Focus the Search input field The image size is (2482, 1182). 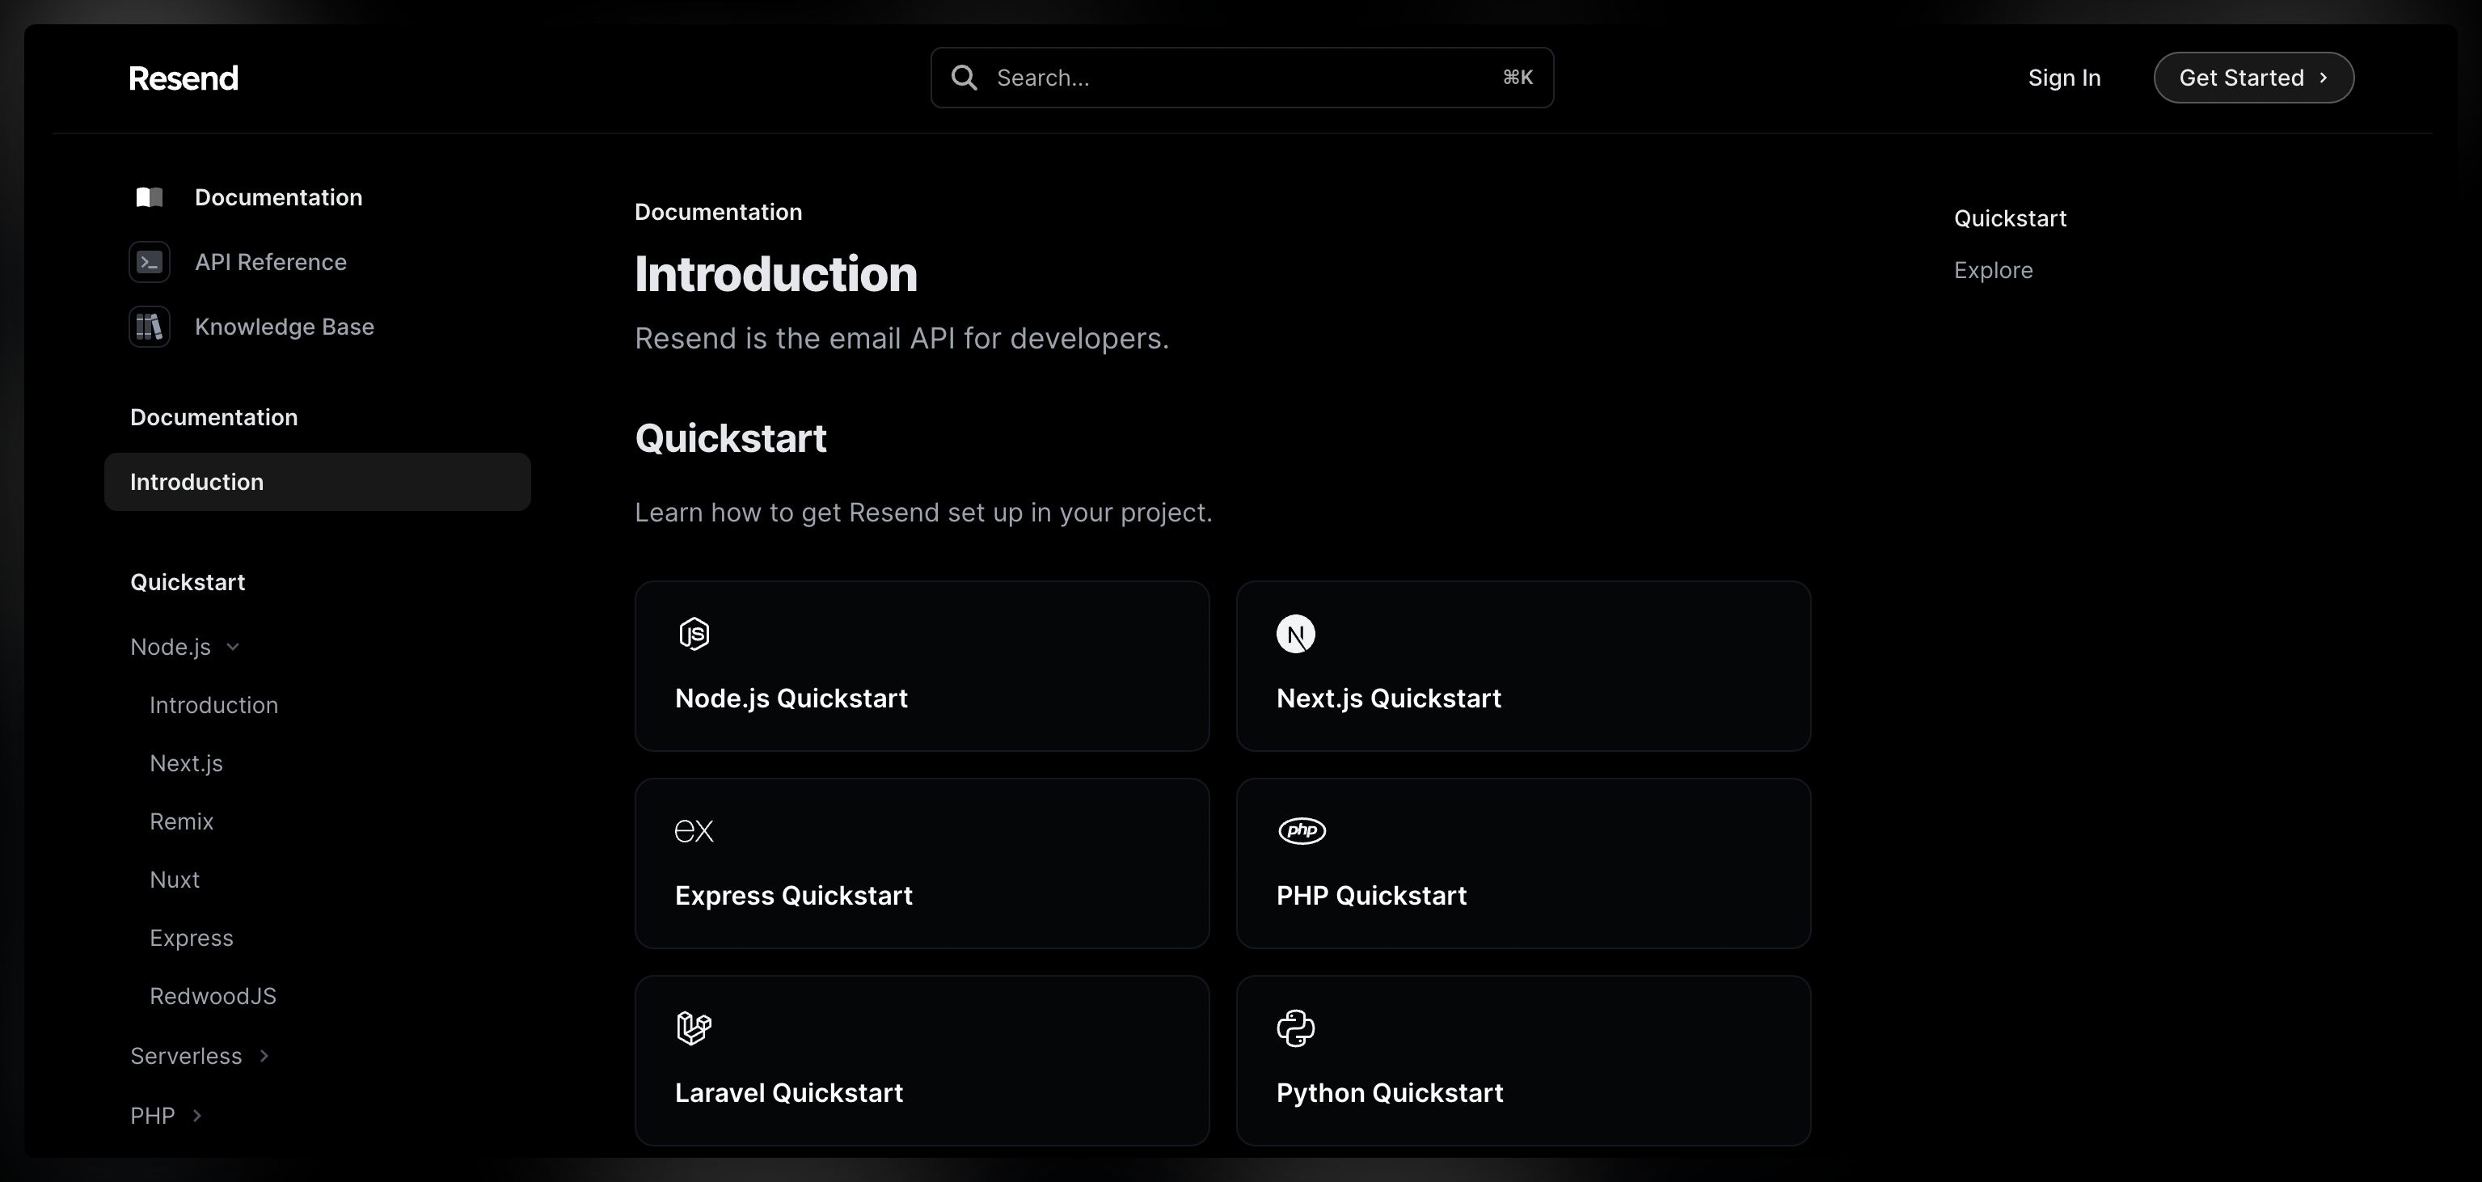click(x=1242, y=78)
